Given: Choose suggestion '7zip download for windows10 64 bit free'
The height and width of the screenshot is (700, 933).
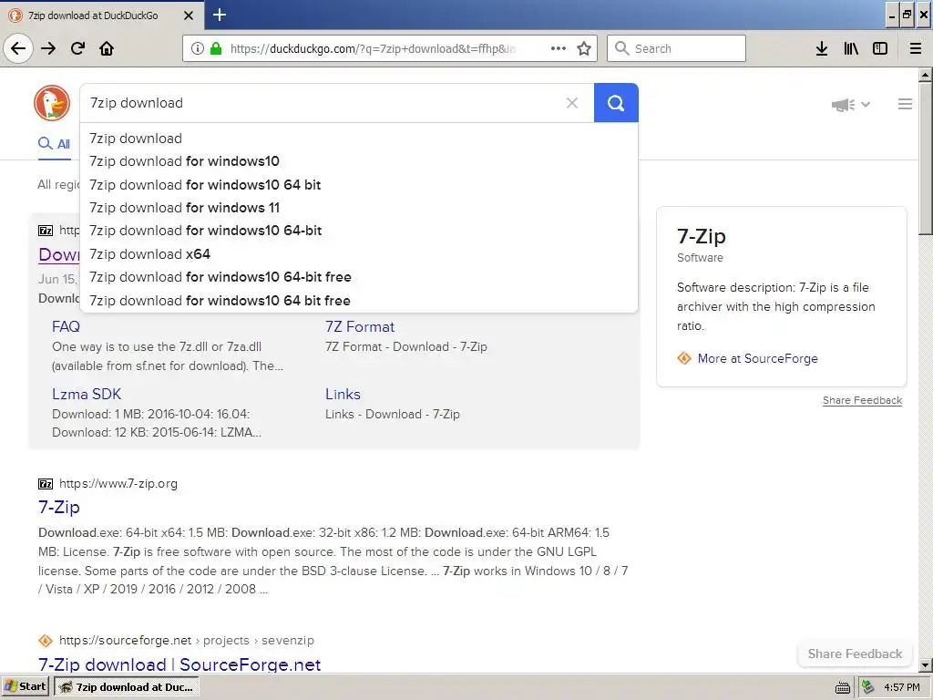Looking at the screenshot, I should tap(359, 301).
